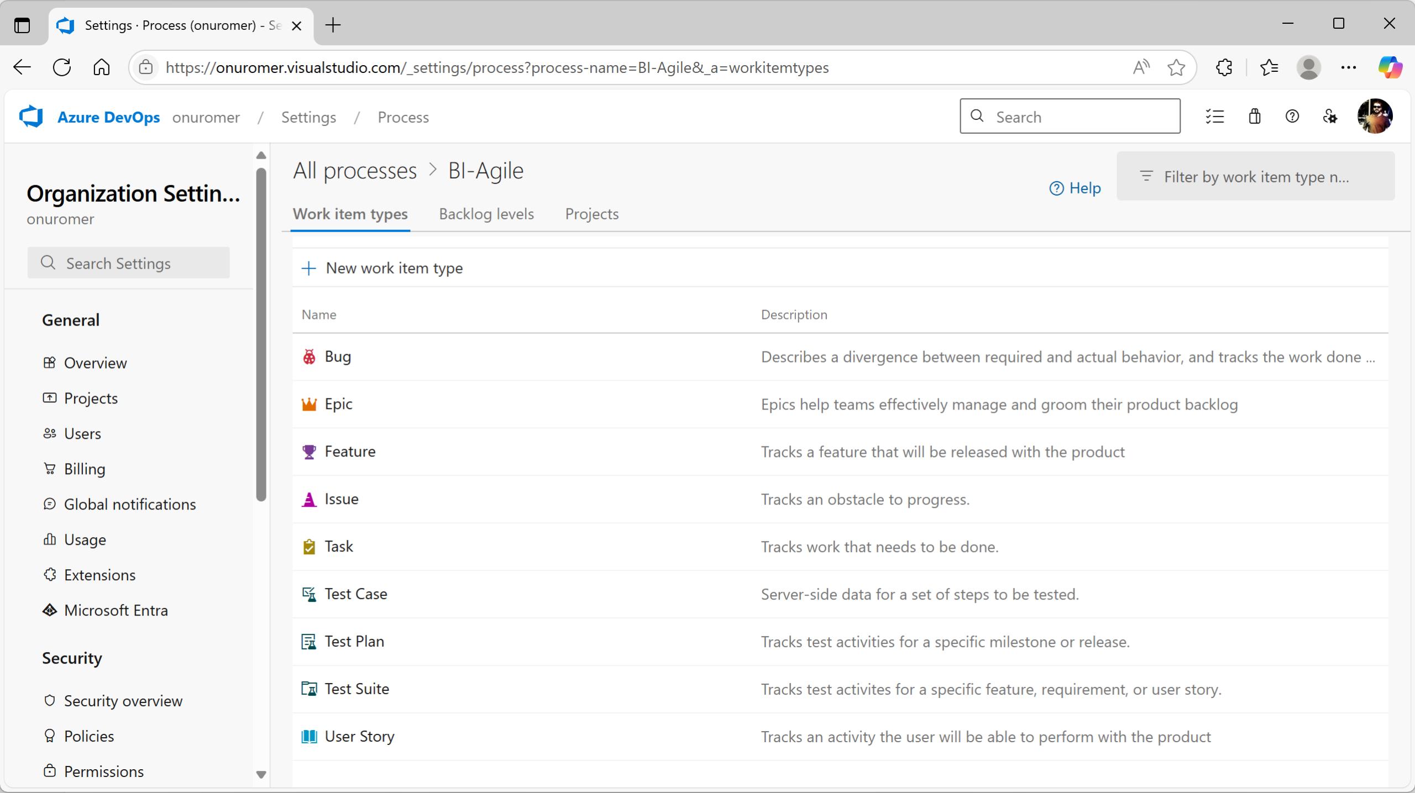The width and height of the screenshot is (1415, 793).
Task: Focus the header Search box
Action: click(x=1070, y=117)
